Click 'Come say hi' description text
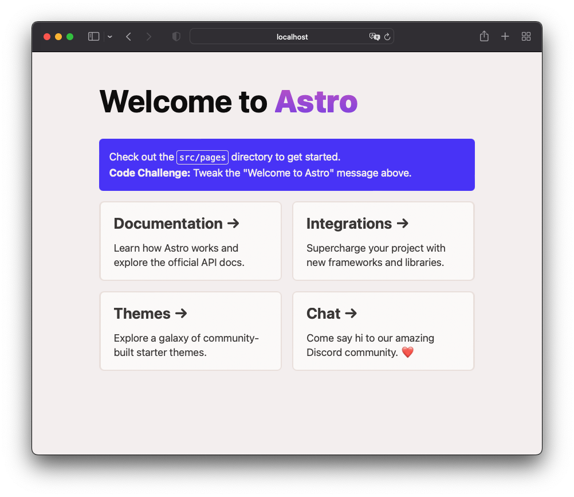This screenshot has width=574, height=497. coord(371,345)
